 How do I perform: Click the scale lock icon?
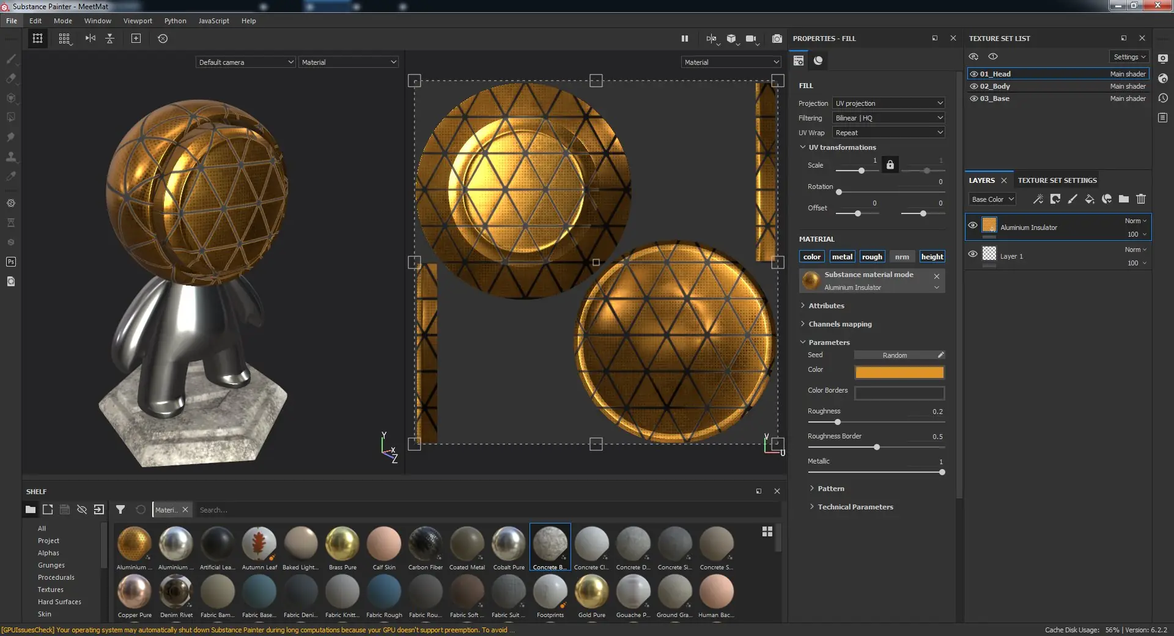[x=890, y=165]
